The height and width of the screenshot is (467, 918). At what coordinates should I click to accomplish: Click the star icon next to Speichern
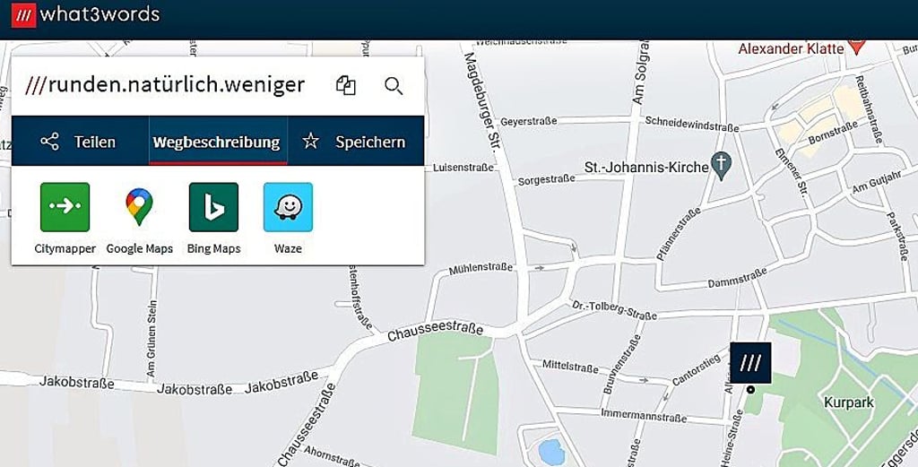point(310,141)
